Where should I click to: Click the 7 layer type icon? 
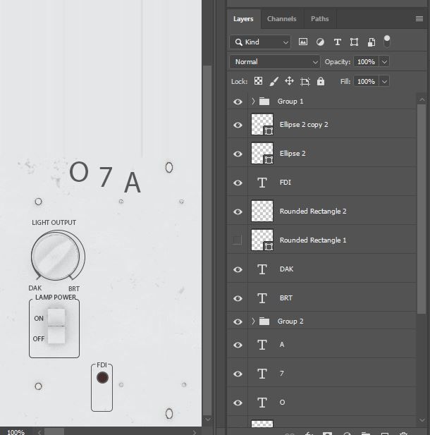262,374
